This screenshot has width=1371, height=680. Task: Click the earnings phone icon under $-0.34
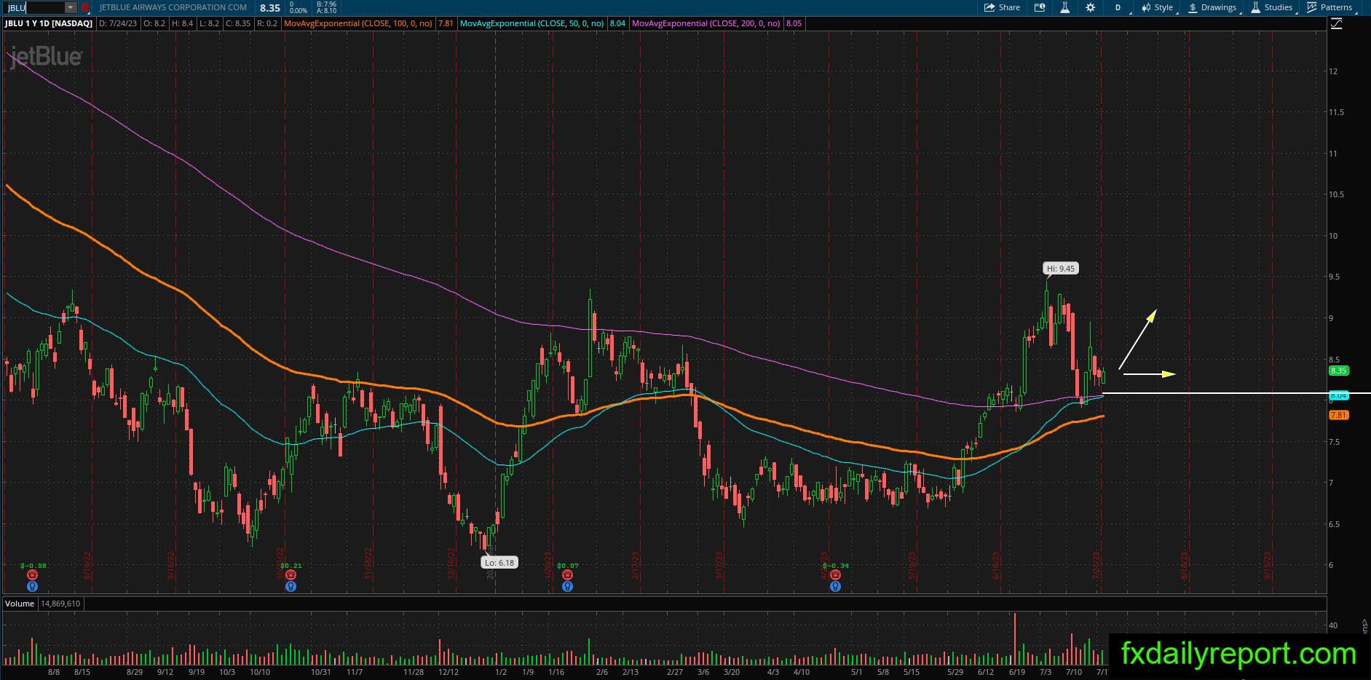coord(835,575)
